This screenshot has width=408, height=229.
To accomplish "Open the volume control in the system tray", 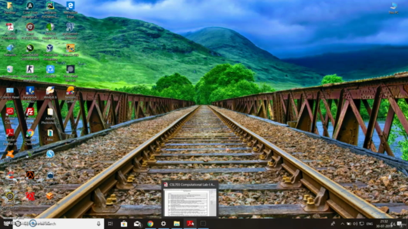I will [355, 223].
